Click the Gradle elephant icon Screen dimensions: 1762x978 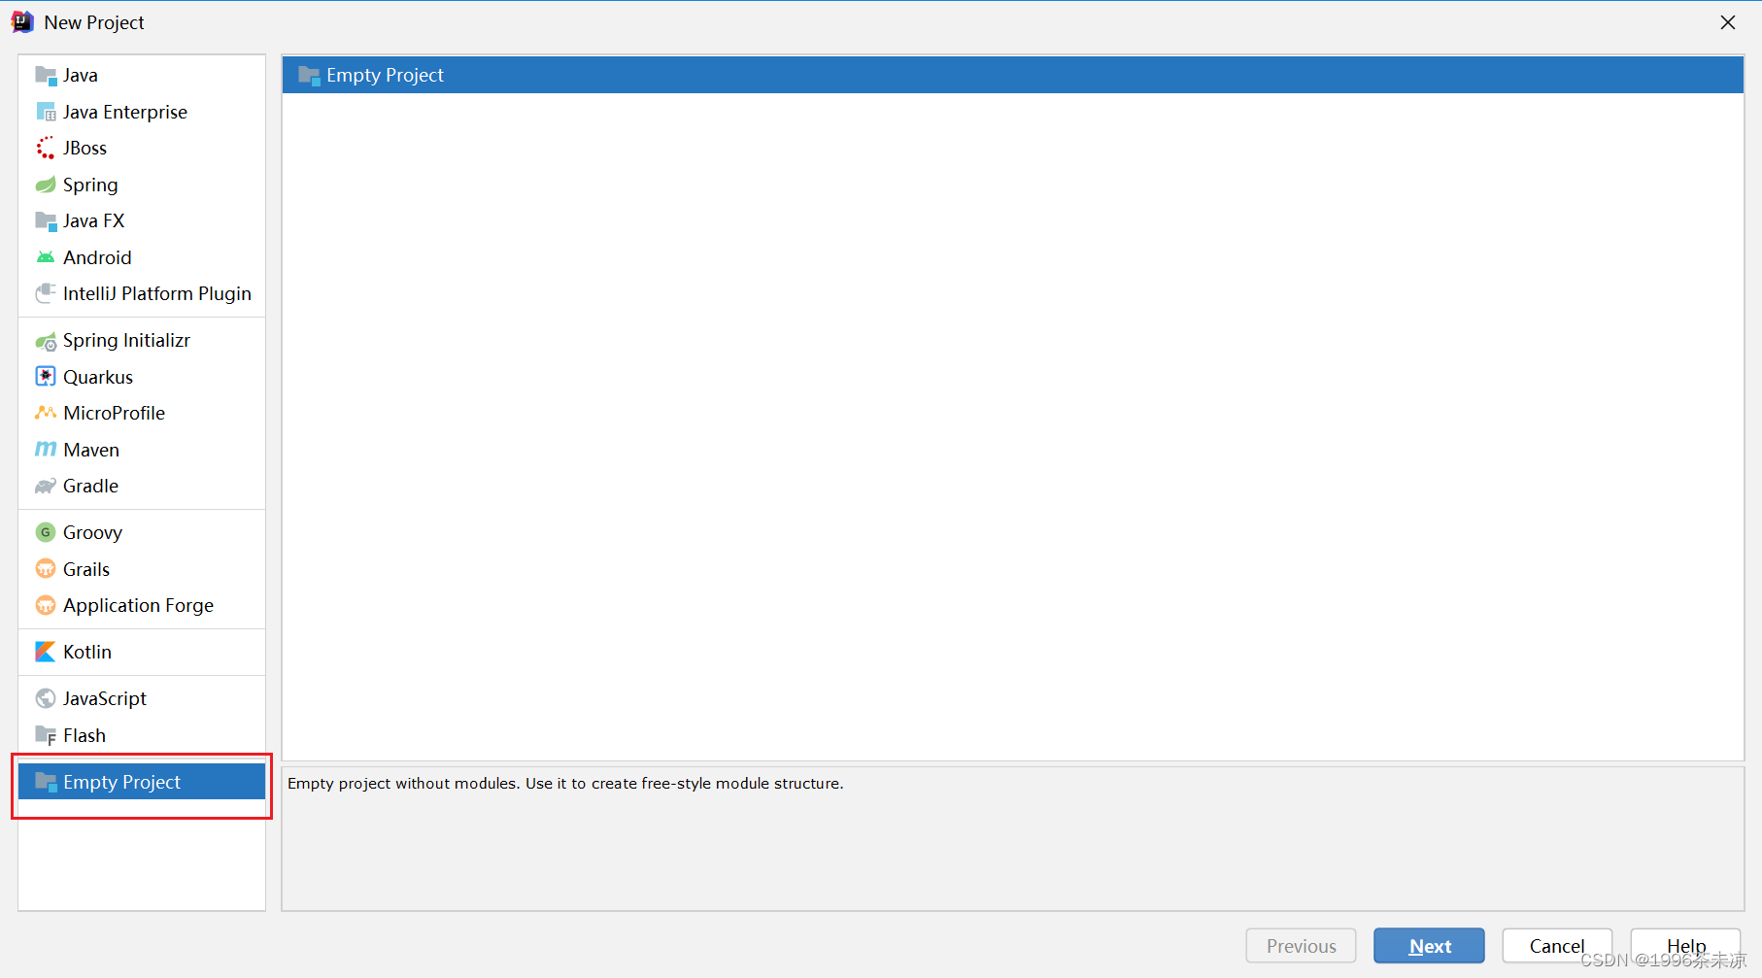[46, 486]
